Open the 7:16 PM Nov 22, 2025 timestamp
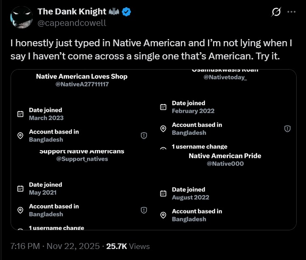The image size is (306, 260). [55, 246]
